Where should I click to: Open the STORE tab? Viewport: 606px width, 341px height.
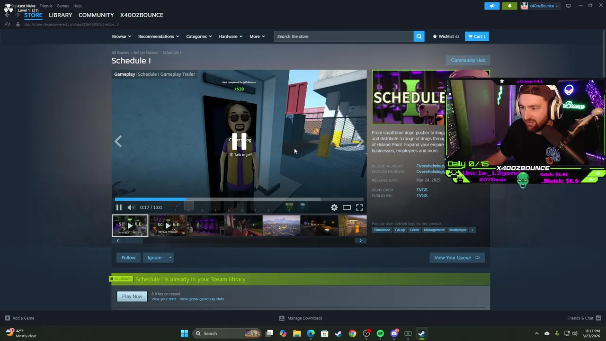coord(33,15)
